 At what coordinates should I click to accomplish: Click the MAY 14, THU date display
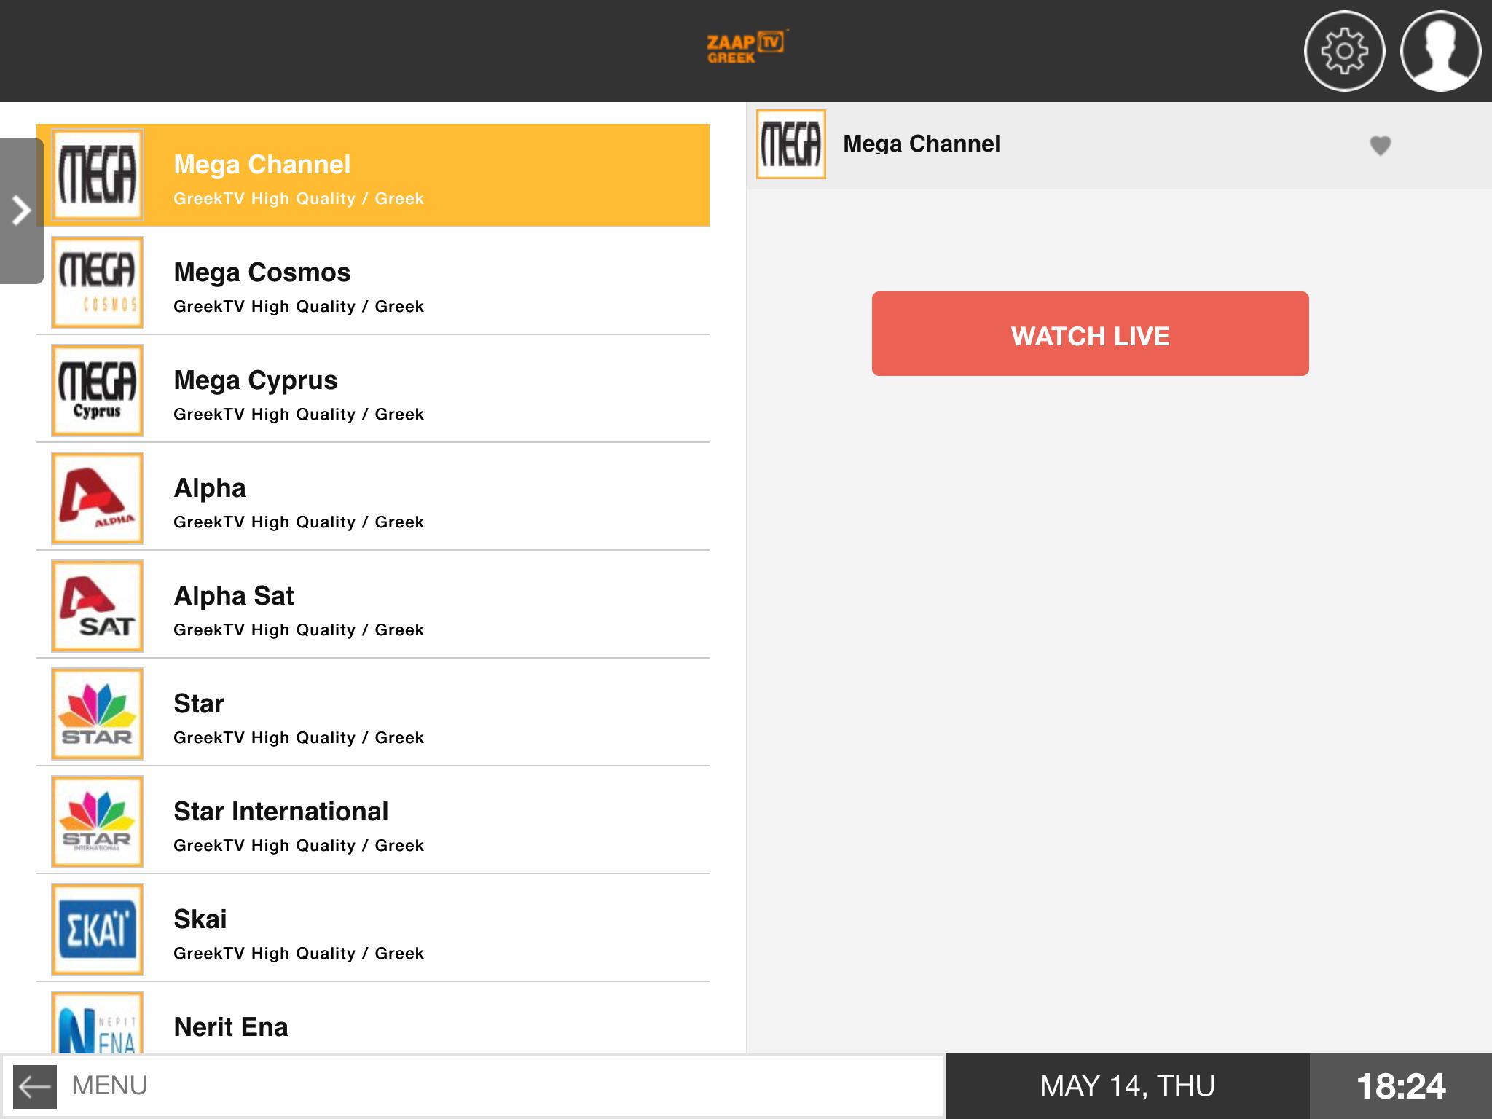pos(1127,1085)
